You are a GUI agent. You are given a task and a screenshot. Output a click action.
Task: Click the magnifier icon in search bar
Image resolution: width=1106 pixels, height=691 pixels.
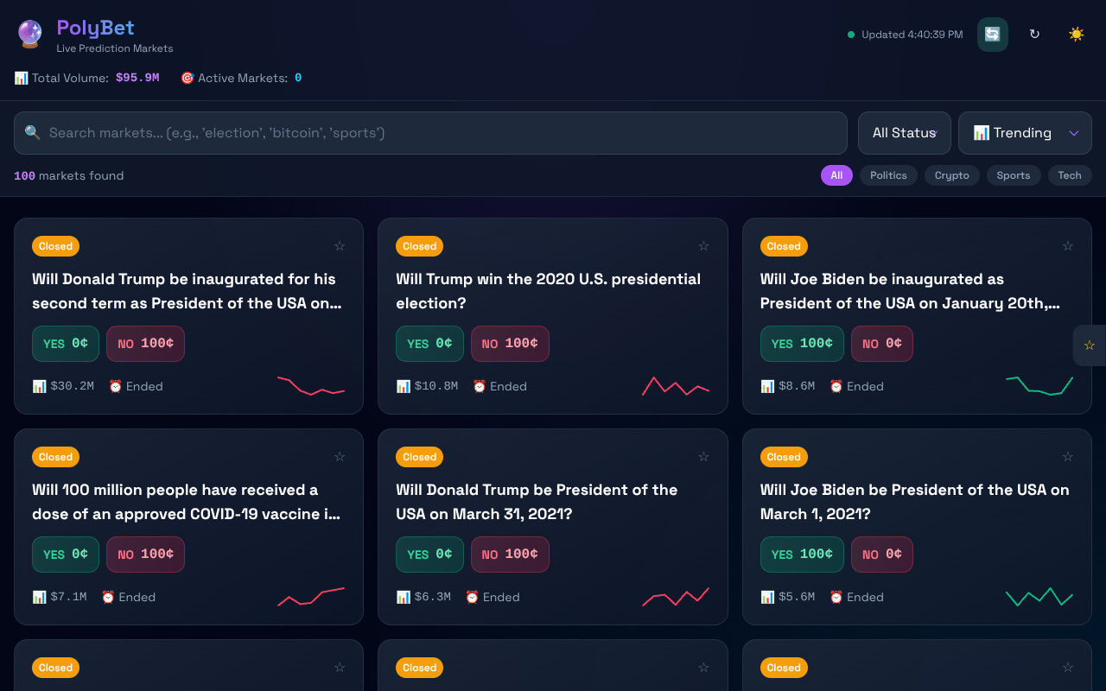tap(33, 133)
